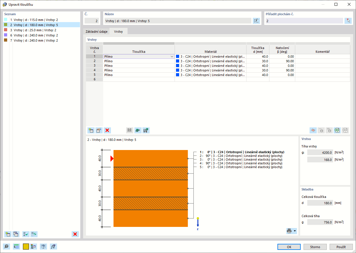Click rotation value 0.00 in layer row 5
356x253 pixels.
click(282, 75)
